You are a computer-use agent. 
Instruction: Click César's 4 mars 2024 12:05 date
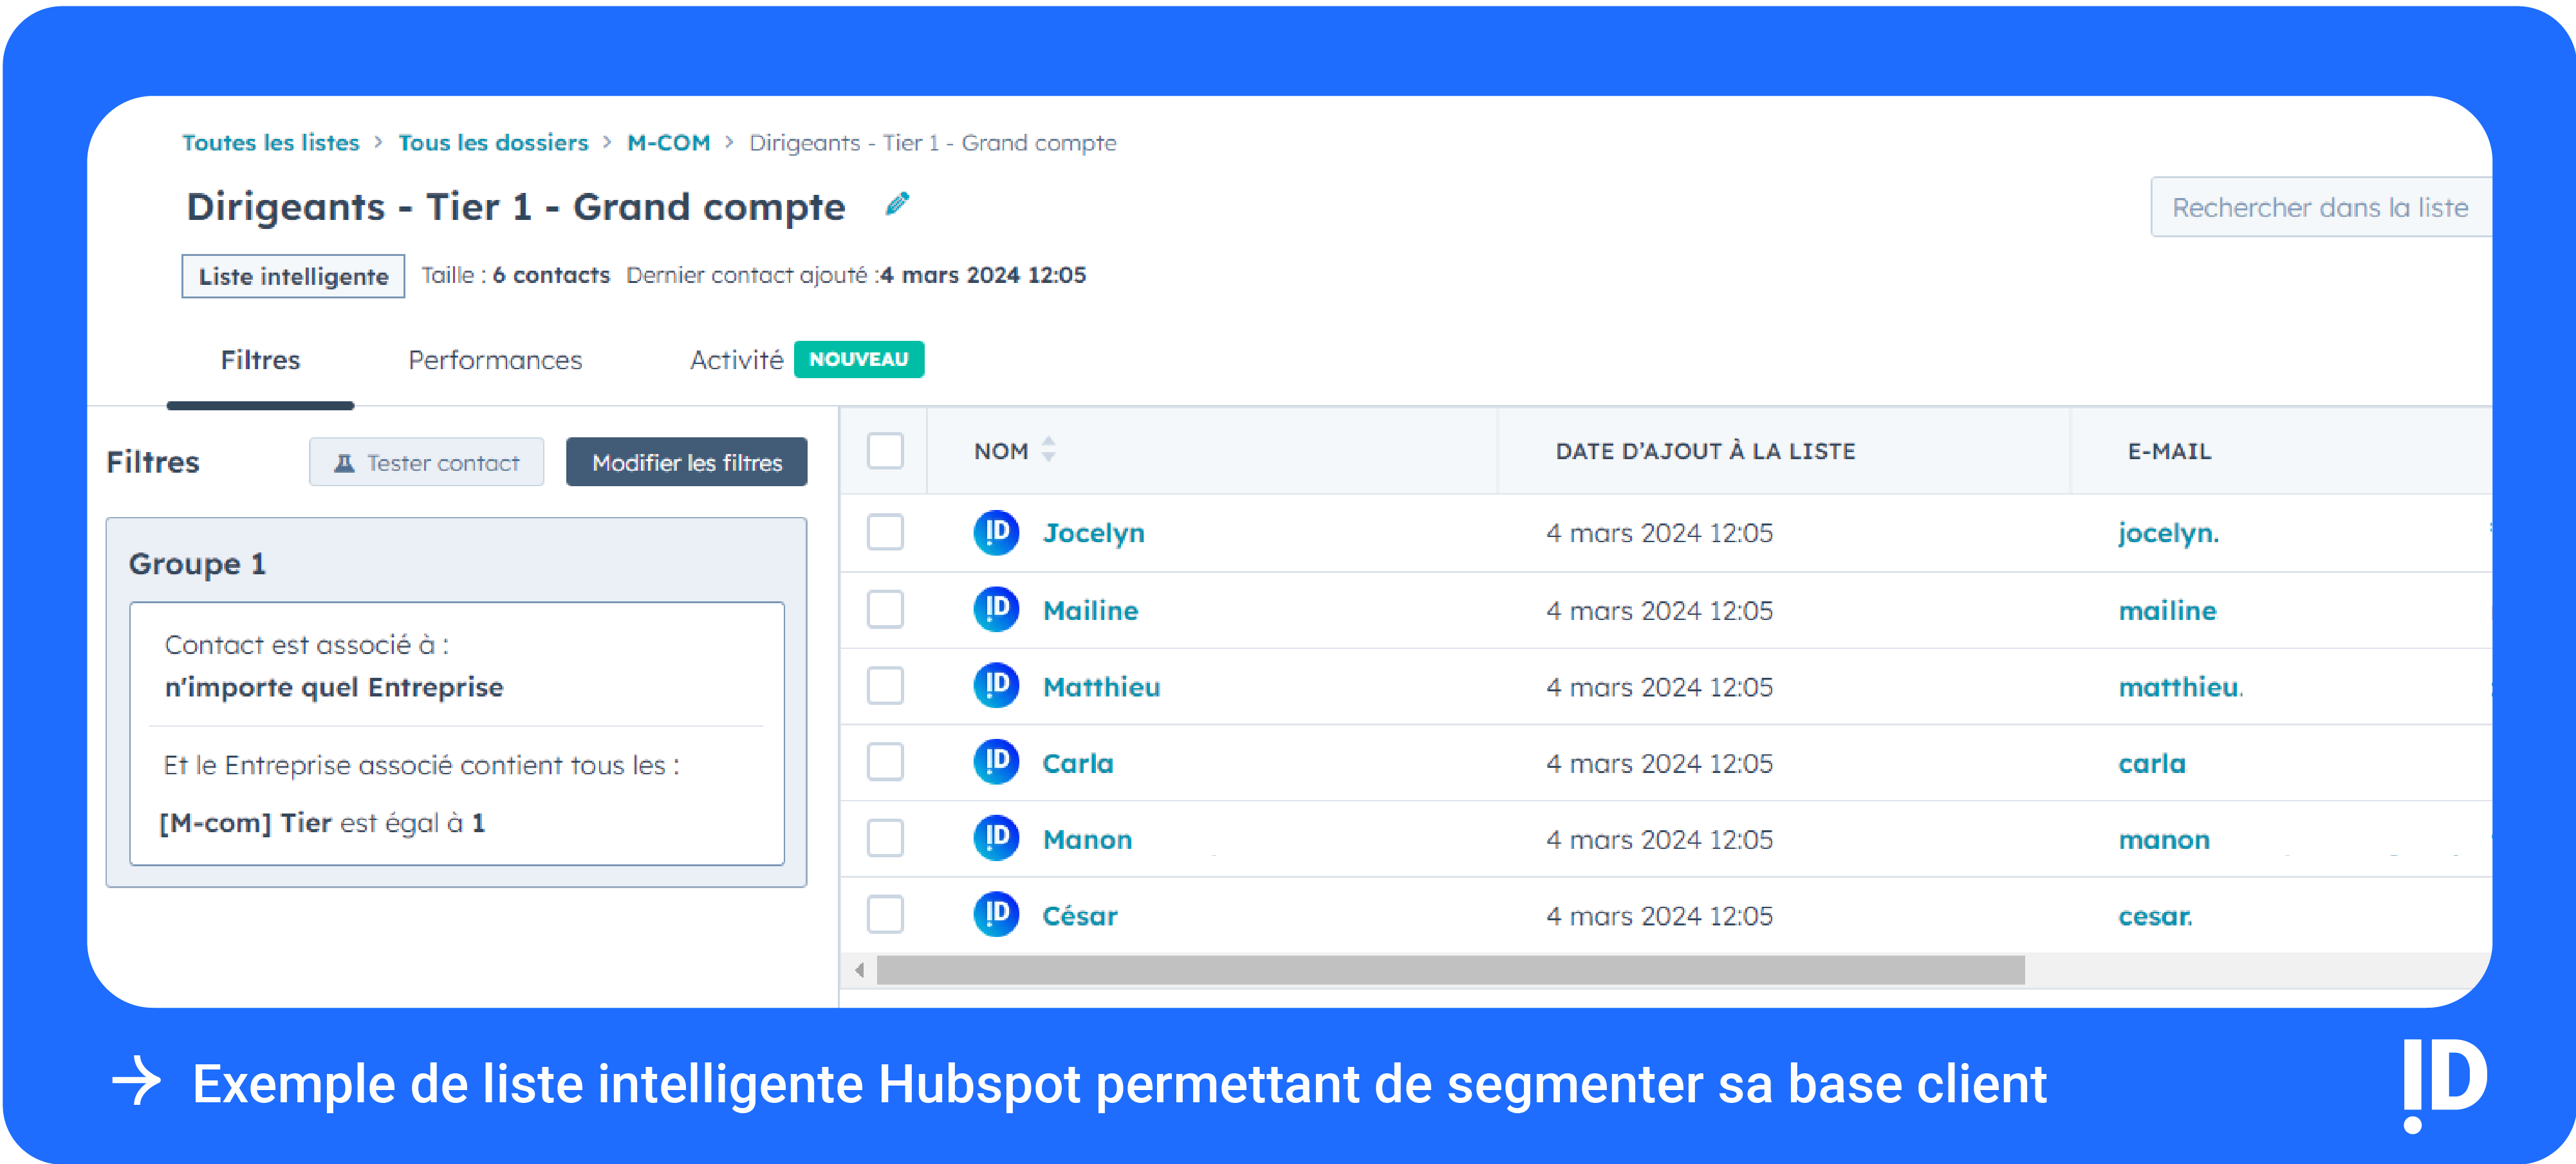coord(1659,915)
